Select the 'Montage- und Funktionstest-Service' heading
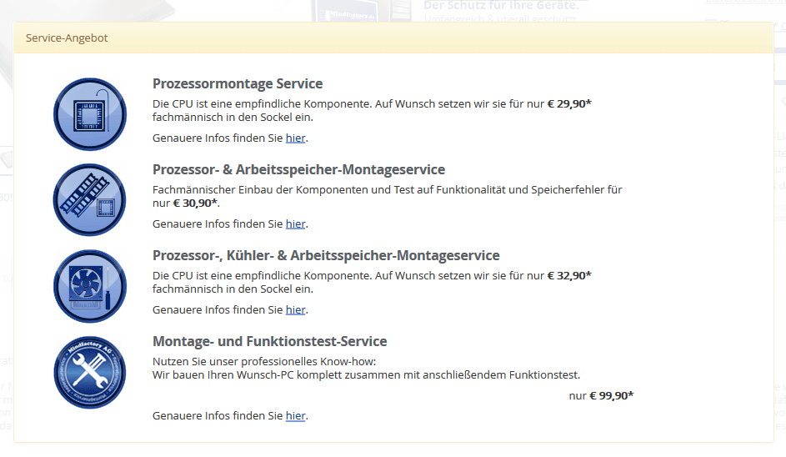The image size is (786, 457). pos(270,341)
